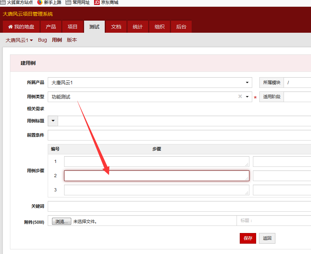Screen dimensions: 311x254
Task: Expand the 大唐风云1 product switcher
Action: click(x=19, y=40)
